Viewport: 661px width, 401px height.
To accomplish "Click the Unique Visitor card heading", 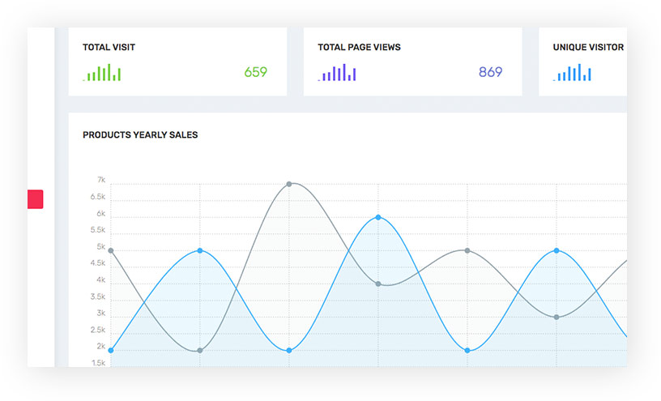I will pyautogui.click(x=588, y=48).
